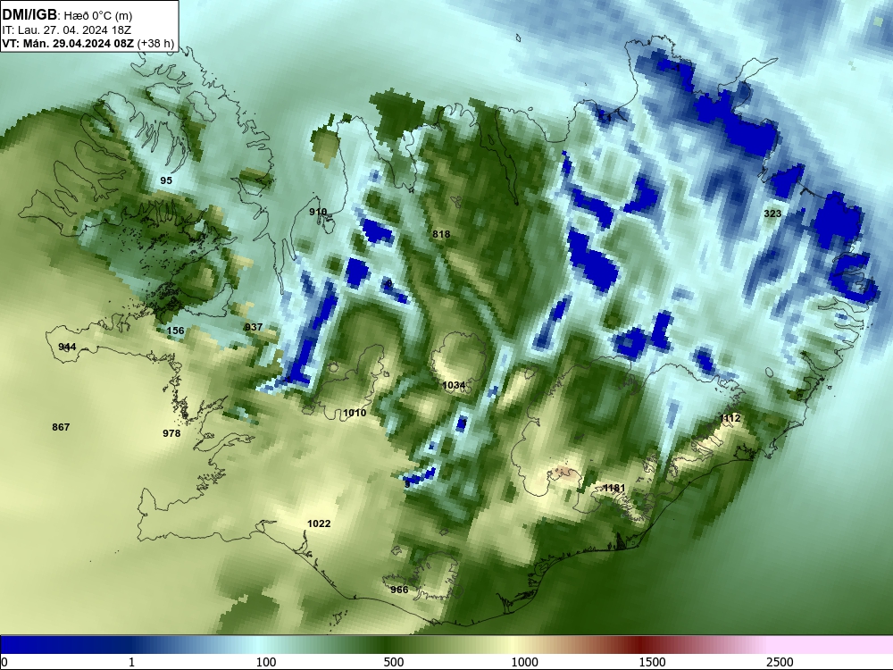This screenshot has height=670, width=893.
Task: Pick the pale pink end of color scale
Action: pyautogui.click(x=831, y=645)
